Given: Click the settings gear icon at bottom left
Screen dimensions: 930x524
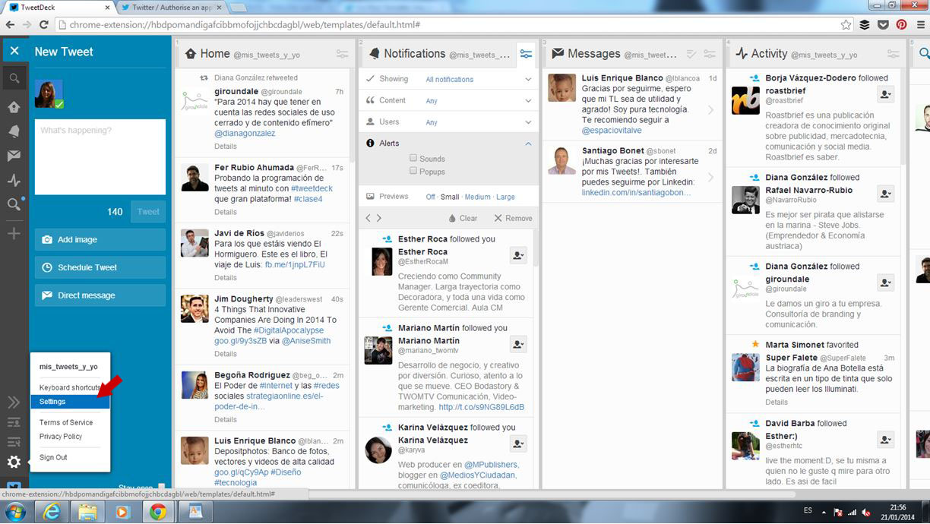Looking at the screenshot, I should click(x=14, y=462).
